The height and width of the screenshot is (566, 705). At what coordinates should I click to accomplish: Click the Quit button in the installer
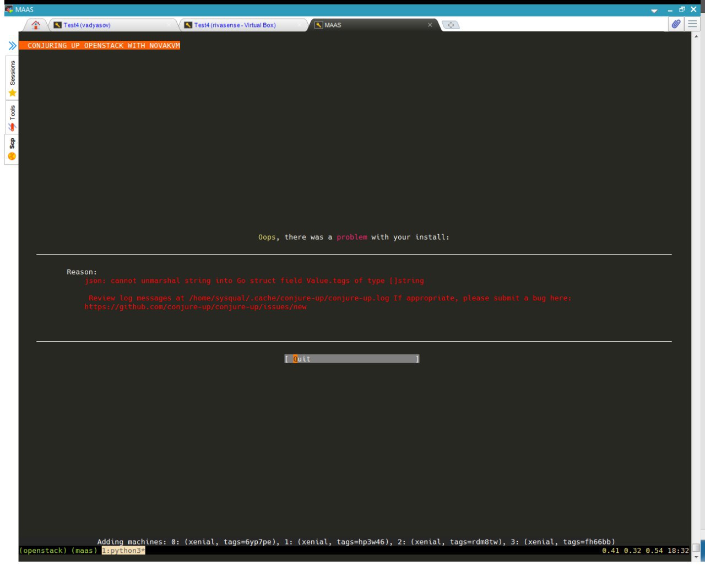(x=352, y=359)
